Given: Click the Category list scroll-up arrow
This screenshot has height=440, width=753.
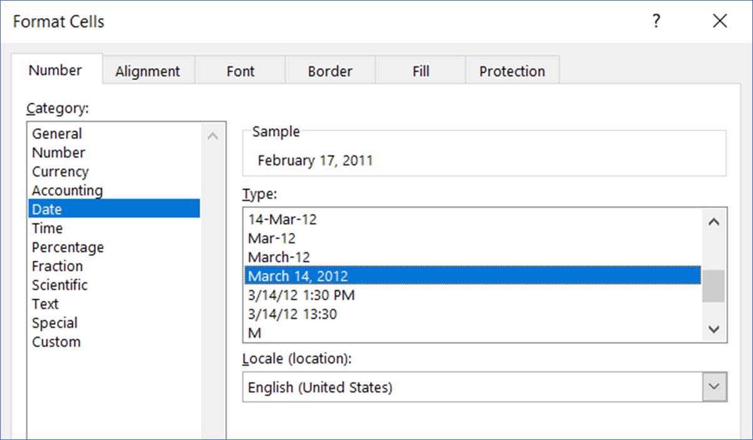Looking at the screenshot, I should [x=212, y=134].
